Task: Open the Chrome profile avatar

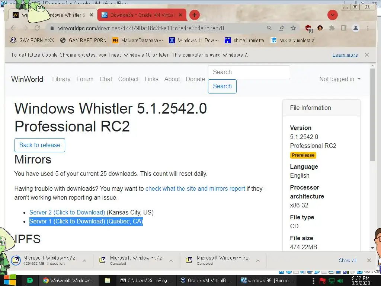Action: 356,28
